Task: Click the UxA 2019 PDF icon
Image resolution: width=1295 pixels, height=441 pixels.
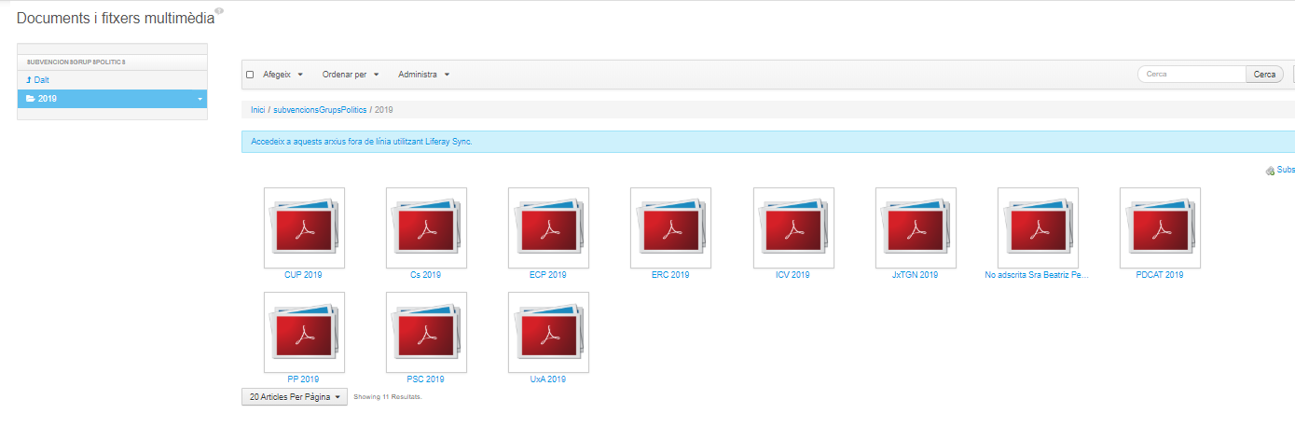Action: (548, 333)
